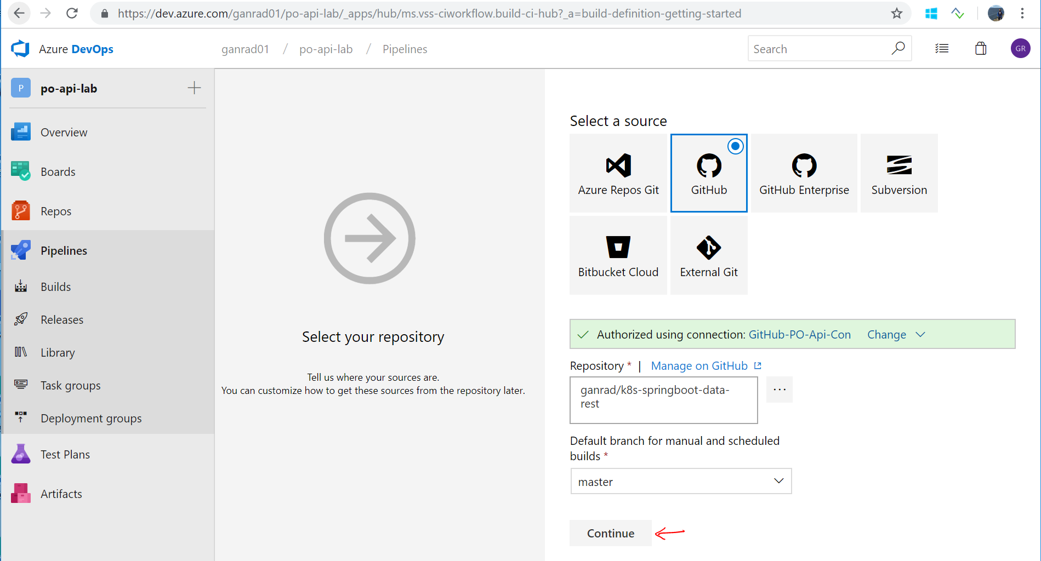Open the Test Plans flask icon
This screenshot has width=1041, height=561.
point(21,454)
